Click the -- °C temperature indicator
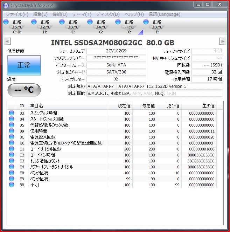This screenshot has width=230, height=232. 24,90
